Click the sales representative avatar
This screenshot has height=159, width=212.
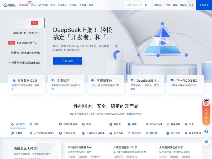click(x=206, y=103)
